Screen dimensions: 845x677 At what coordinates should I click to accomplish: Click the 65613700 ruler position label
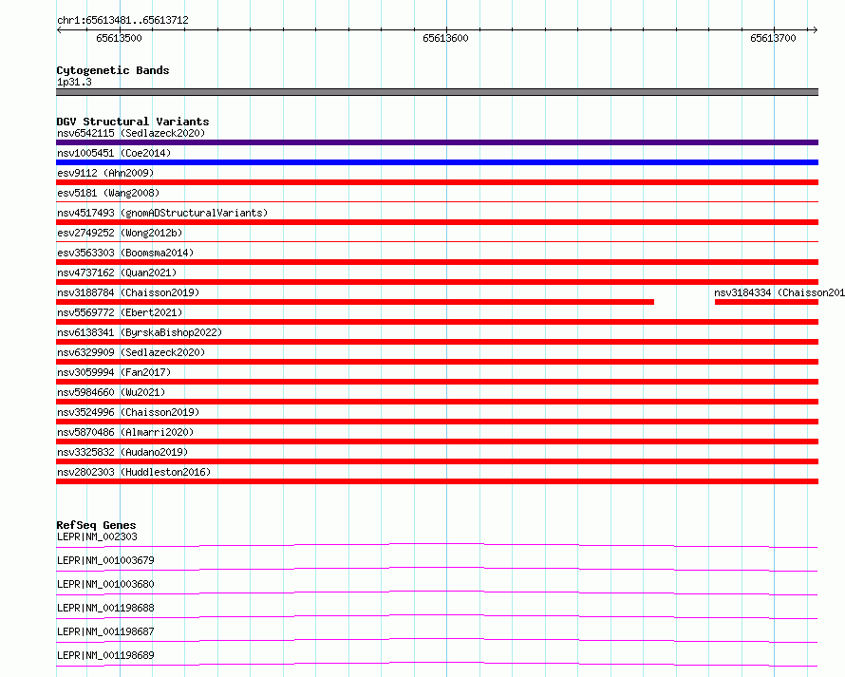pyautogui.click(x=773, y=38)
